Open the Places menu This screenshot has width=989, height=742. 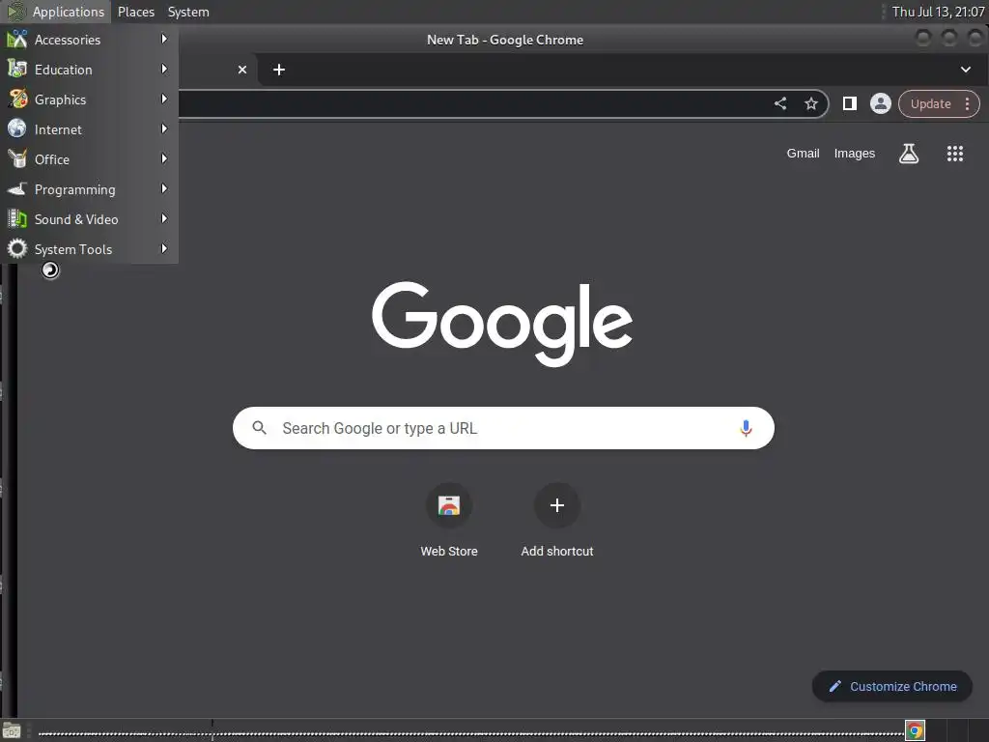[x=136, y=12]
